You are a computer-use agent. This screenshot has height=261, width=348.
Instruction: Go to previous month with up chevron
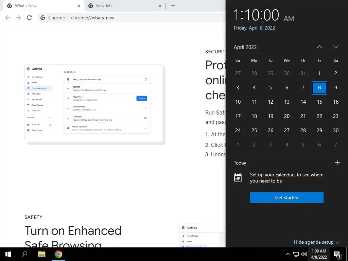pos(319,47)
